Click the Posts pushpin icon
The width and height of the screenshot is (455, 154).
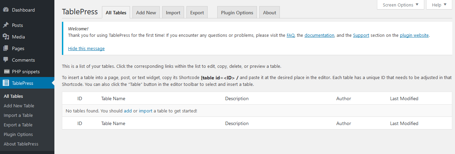6,25
